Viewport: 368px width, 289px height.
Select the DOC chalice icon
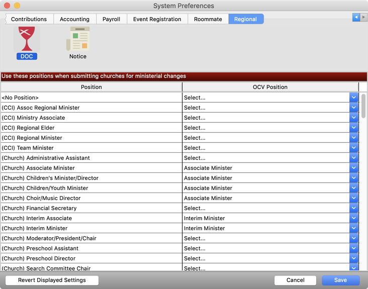pos(27,39)
